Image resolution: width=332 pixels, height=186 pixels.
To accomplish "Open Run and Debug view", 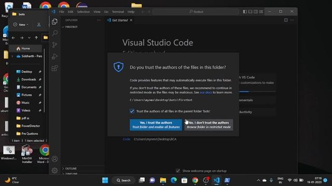I will click(54, 56).
